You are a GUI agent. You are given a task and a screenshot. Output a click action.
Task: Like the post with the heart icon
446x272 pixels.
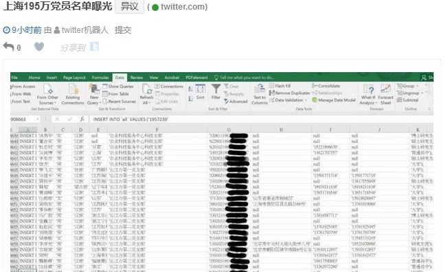tap(39, 47)
